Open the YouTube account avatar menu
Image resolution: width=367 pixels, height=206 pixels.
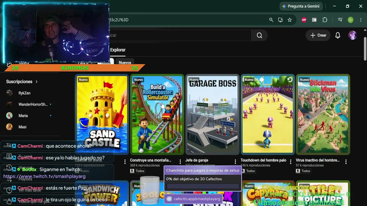pos(352,35)
